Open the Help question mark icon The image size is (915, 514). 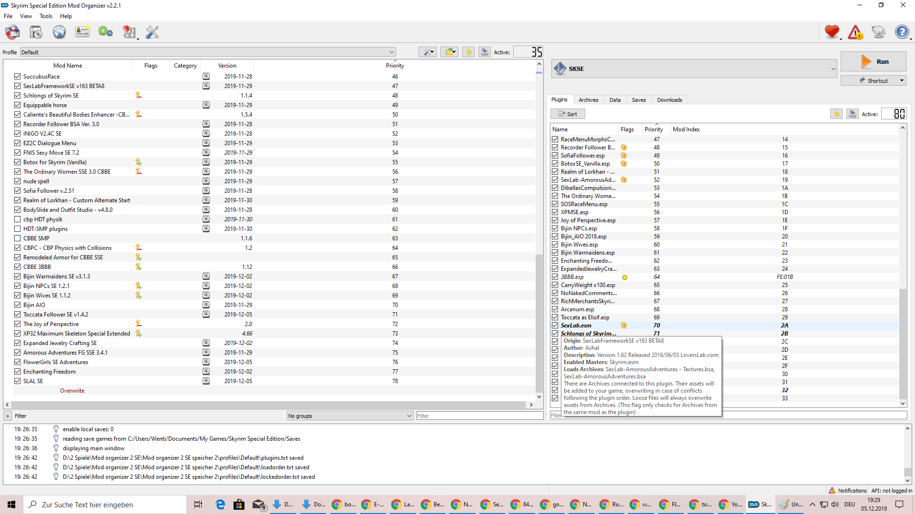coord(902,32)
